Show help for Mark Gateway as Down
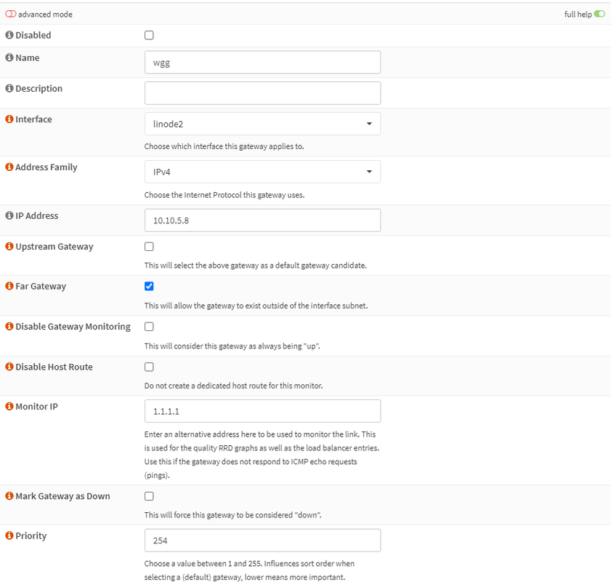The image size is (611, 582). 9,496
